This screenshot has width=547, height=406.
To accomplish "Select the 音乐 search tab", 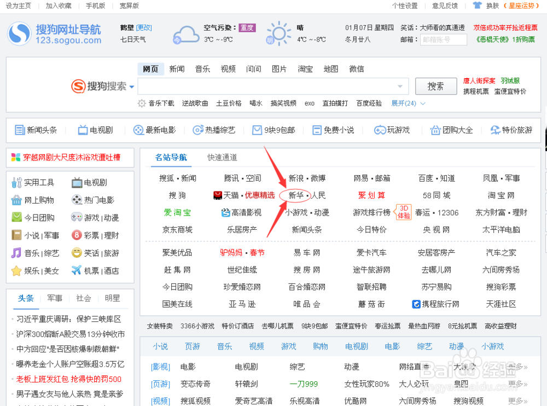I will (x=202, y=69).
